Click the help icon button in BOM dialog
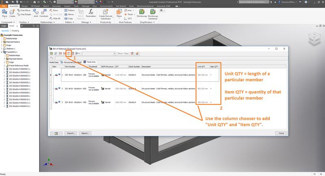The width and height of the screenshot is (325, 176). 56,133
